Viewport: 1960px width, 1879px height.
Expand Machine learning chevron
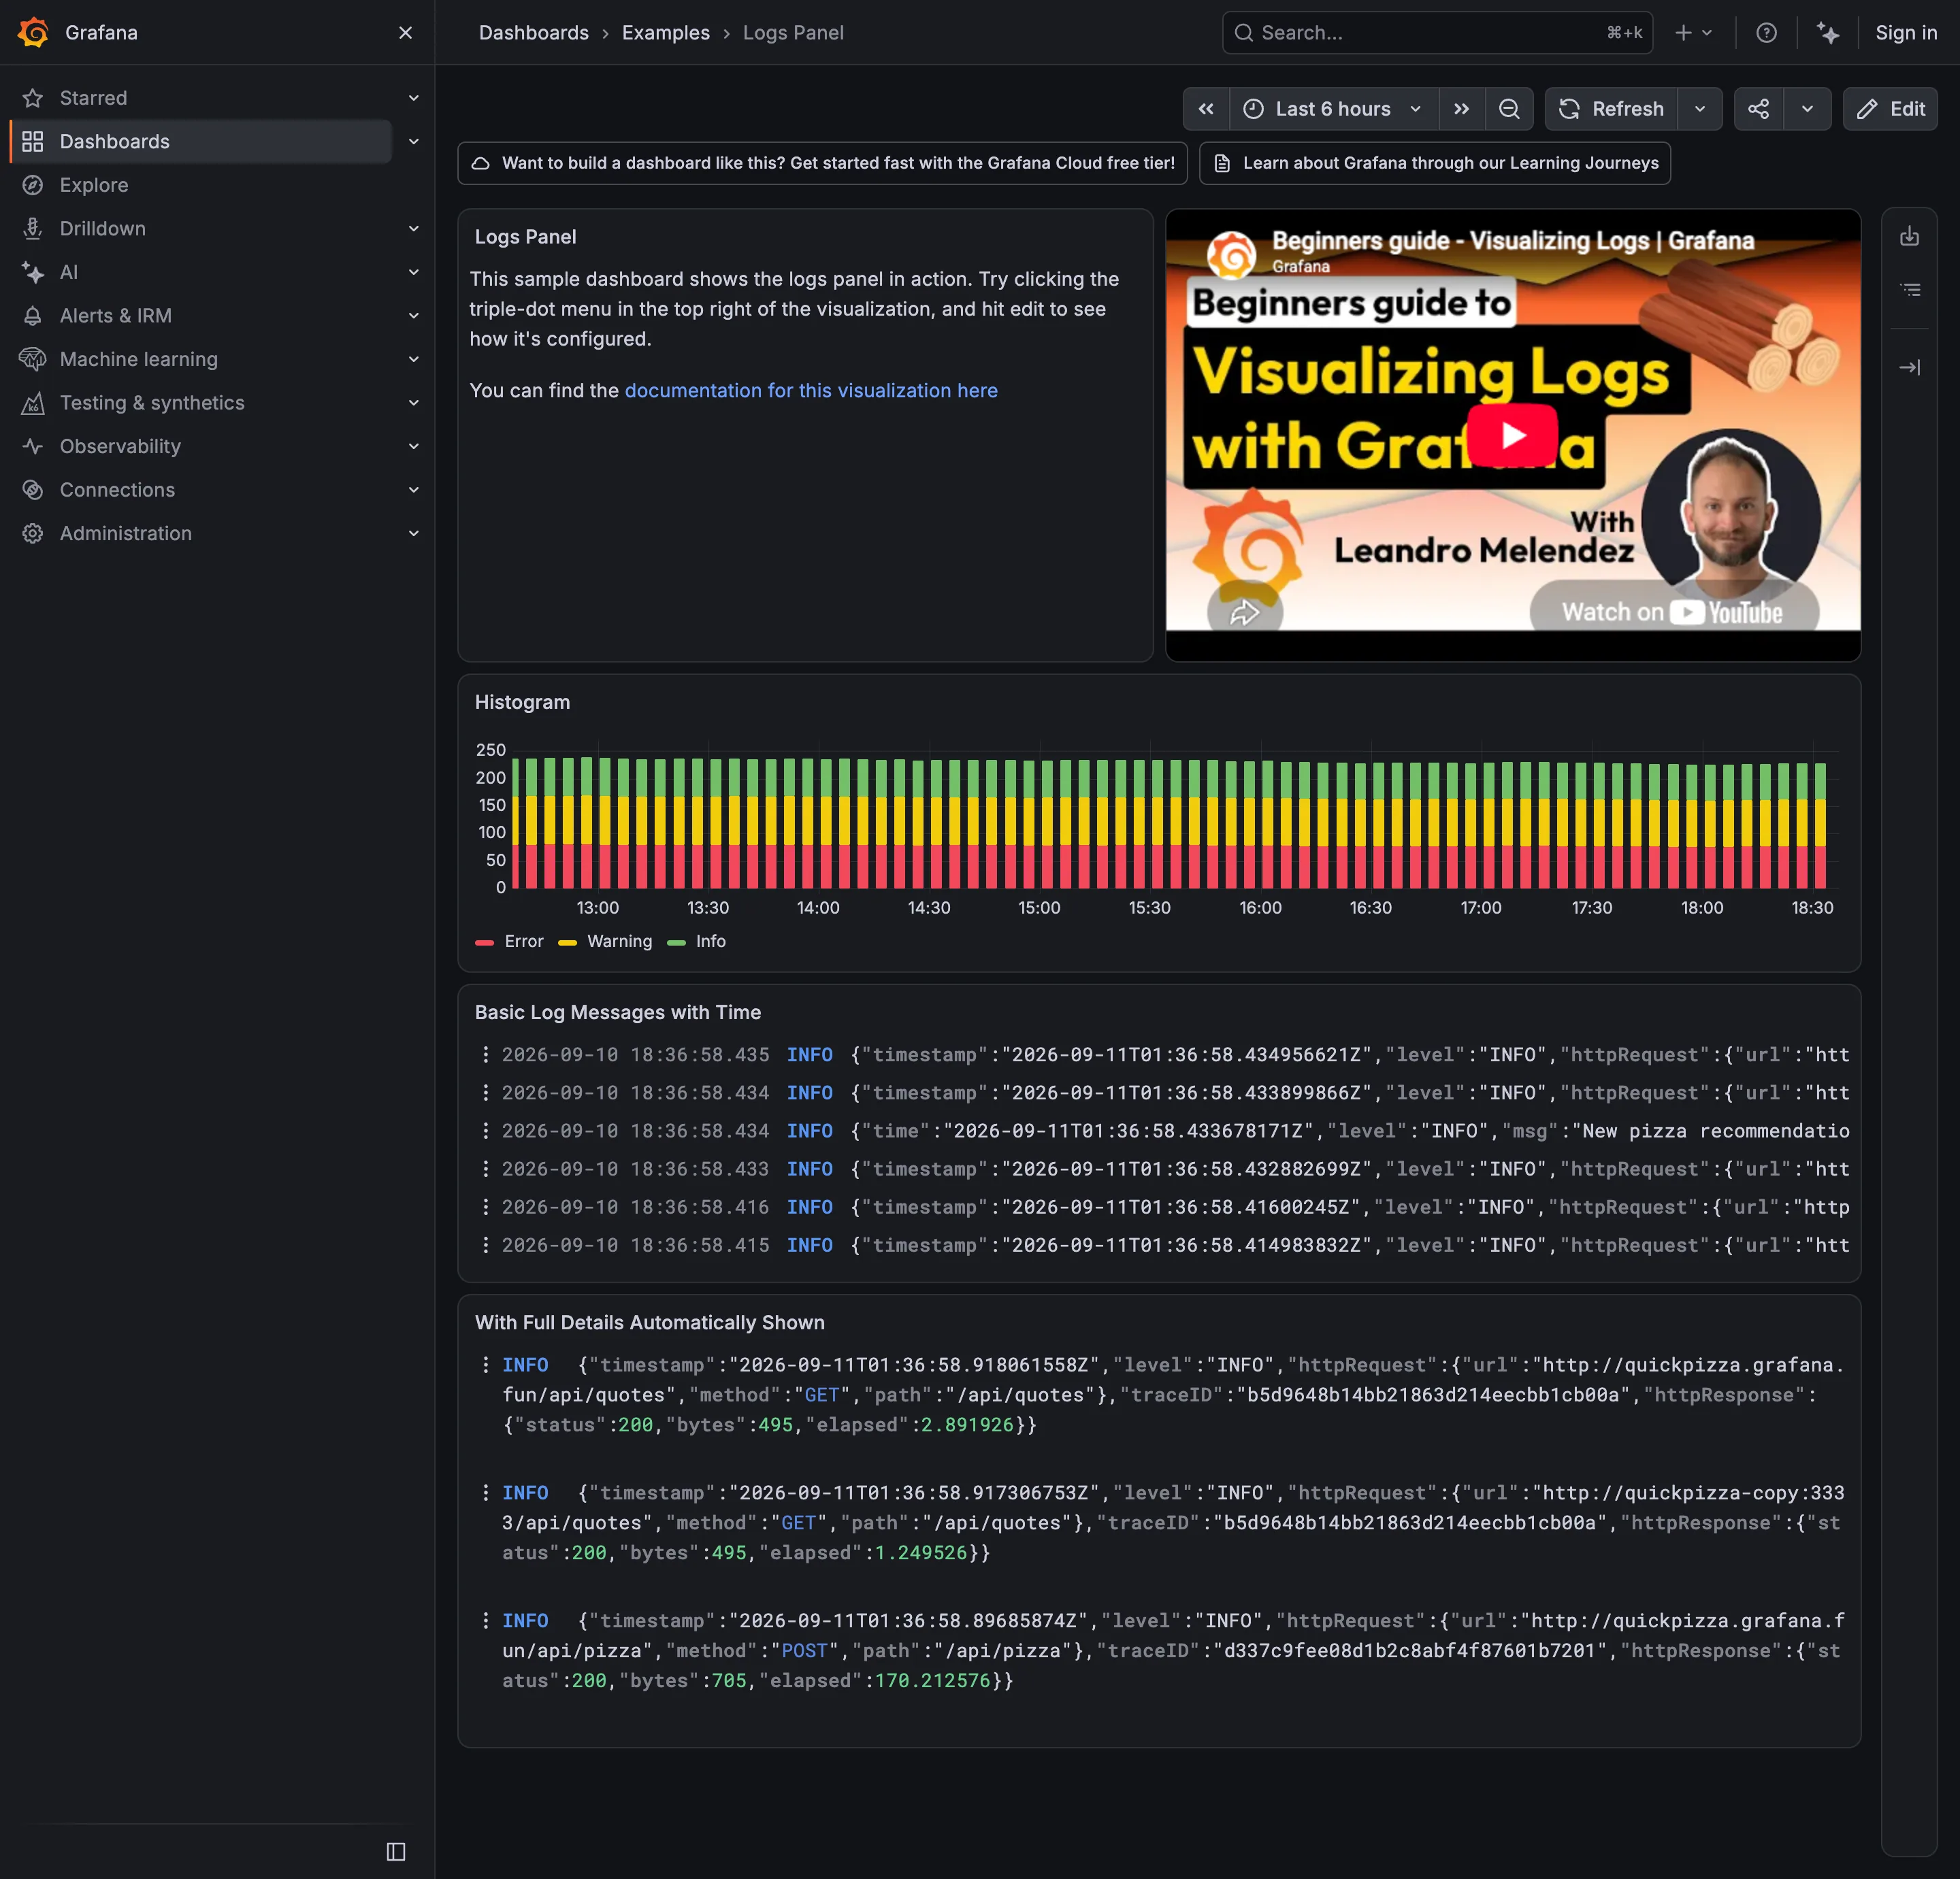click(x=413, y=359)
